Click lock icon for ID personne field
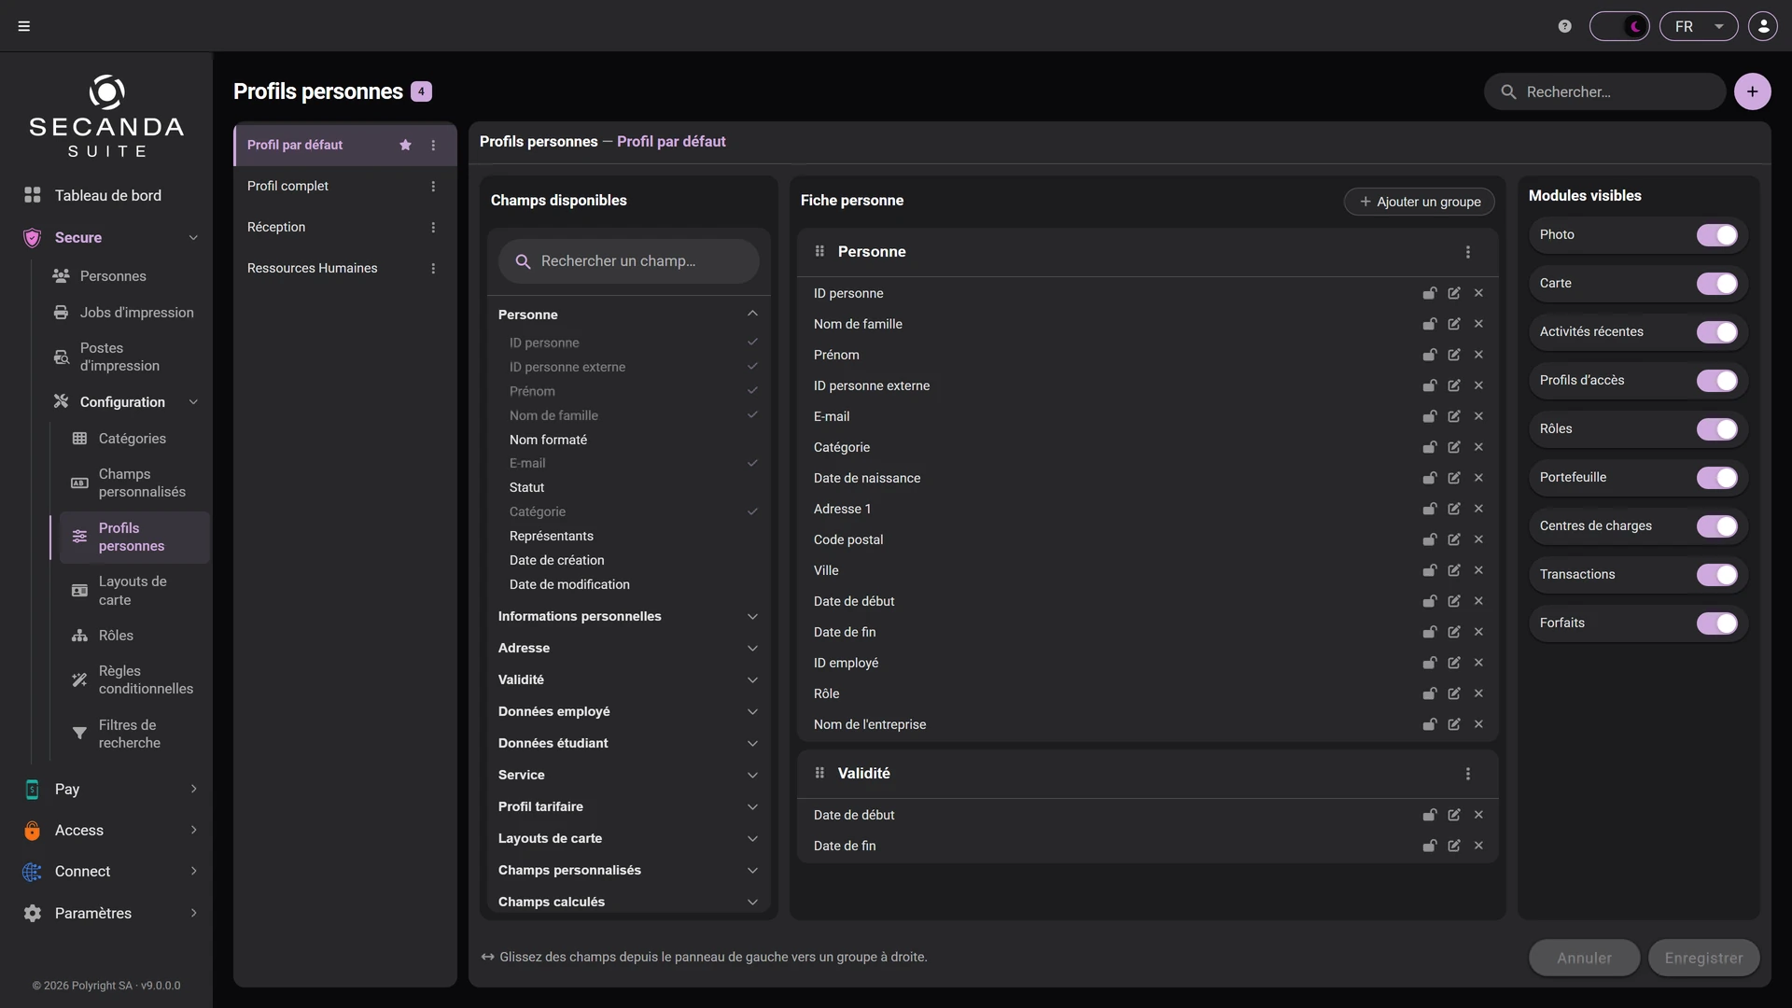 click(1429, 293)
